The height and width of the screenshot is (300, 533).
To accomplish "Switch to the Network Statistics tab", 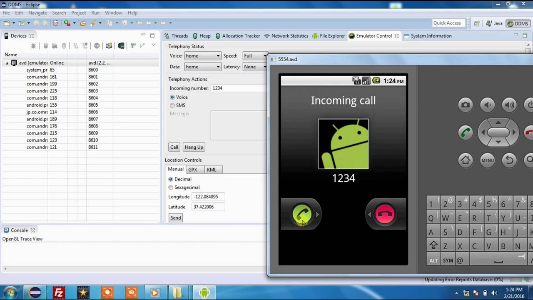I will 286,36.
